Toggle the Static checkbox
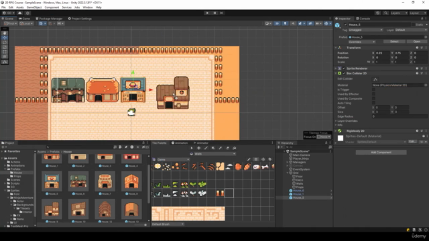 413,25
